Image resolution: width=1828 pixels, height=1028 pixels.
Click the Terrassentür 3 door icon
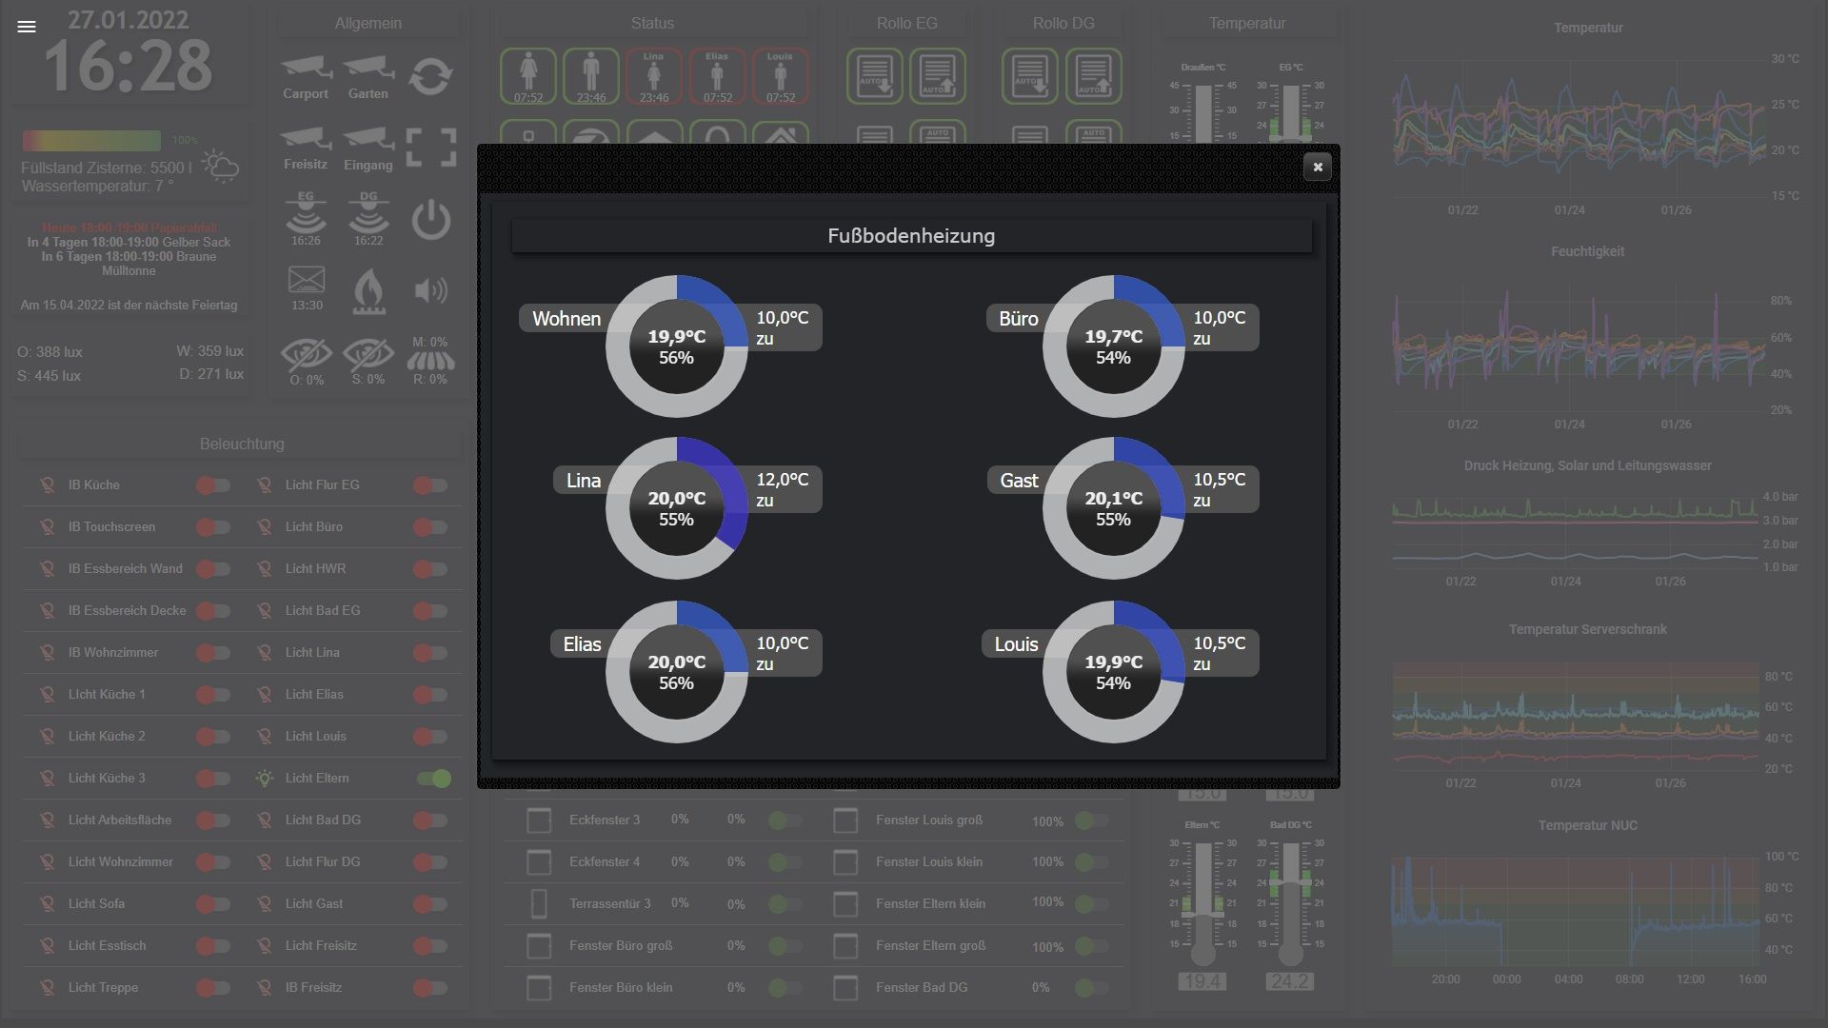point(539,903)
